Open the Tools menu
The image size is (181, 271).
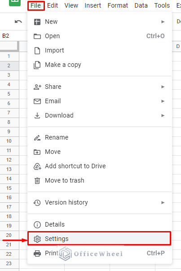(x=162, y=5)
